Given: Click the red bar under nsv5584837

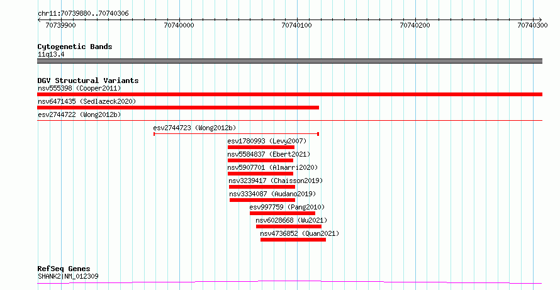Looking at the screenshot, I should coord(260,160).
